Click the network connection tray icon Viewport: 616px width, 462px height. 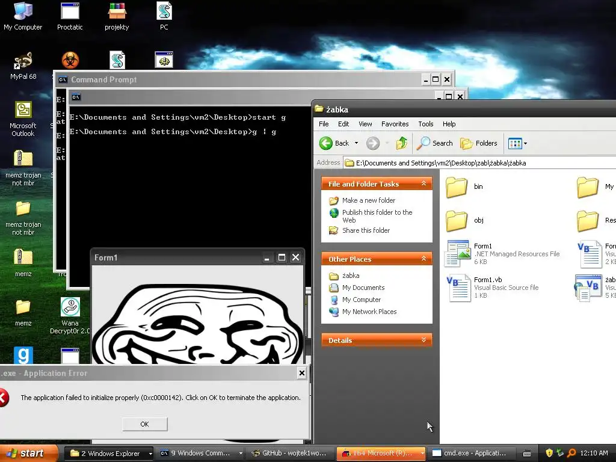(560, 453)
